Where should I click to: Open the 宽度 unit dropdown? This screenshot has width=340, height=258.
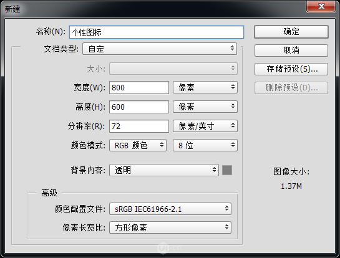click(205, 87)
